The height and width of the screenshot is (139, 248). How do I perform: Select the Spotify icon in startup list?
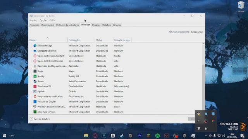(x=35, y=76)
